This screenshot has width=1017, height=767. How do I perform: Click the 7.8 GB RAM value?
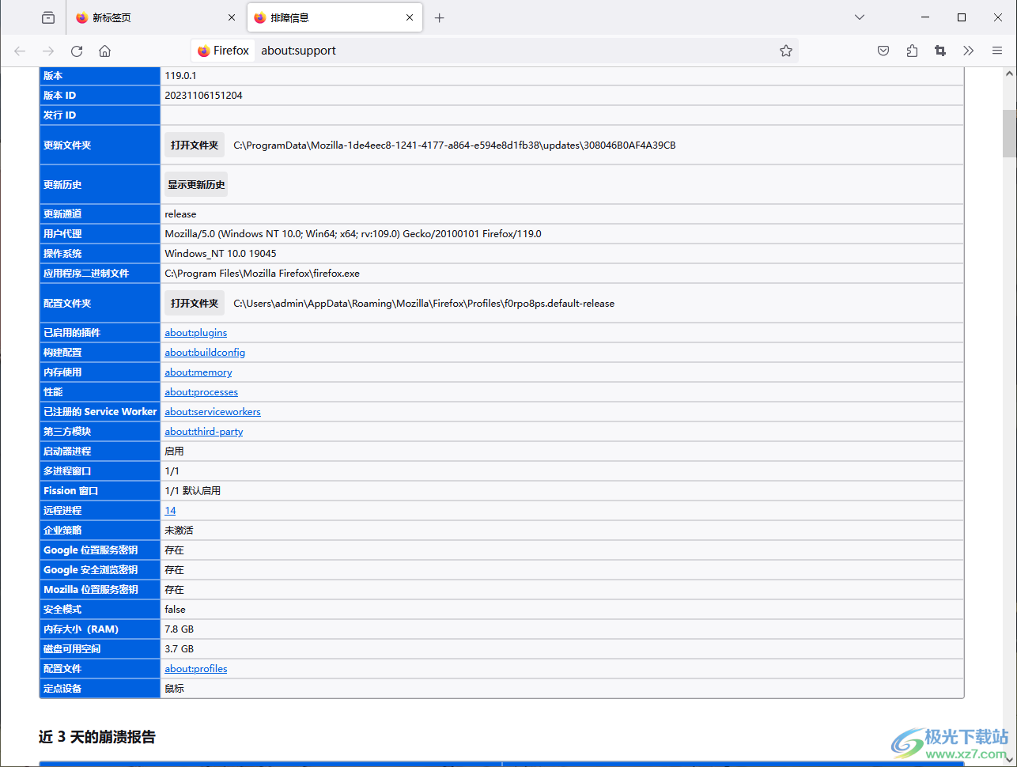pyautogui.click(x=179, y=629)
